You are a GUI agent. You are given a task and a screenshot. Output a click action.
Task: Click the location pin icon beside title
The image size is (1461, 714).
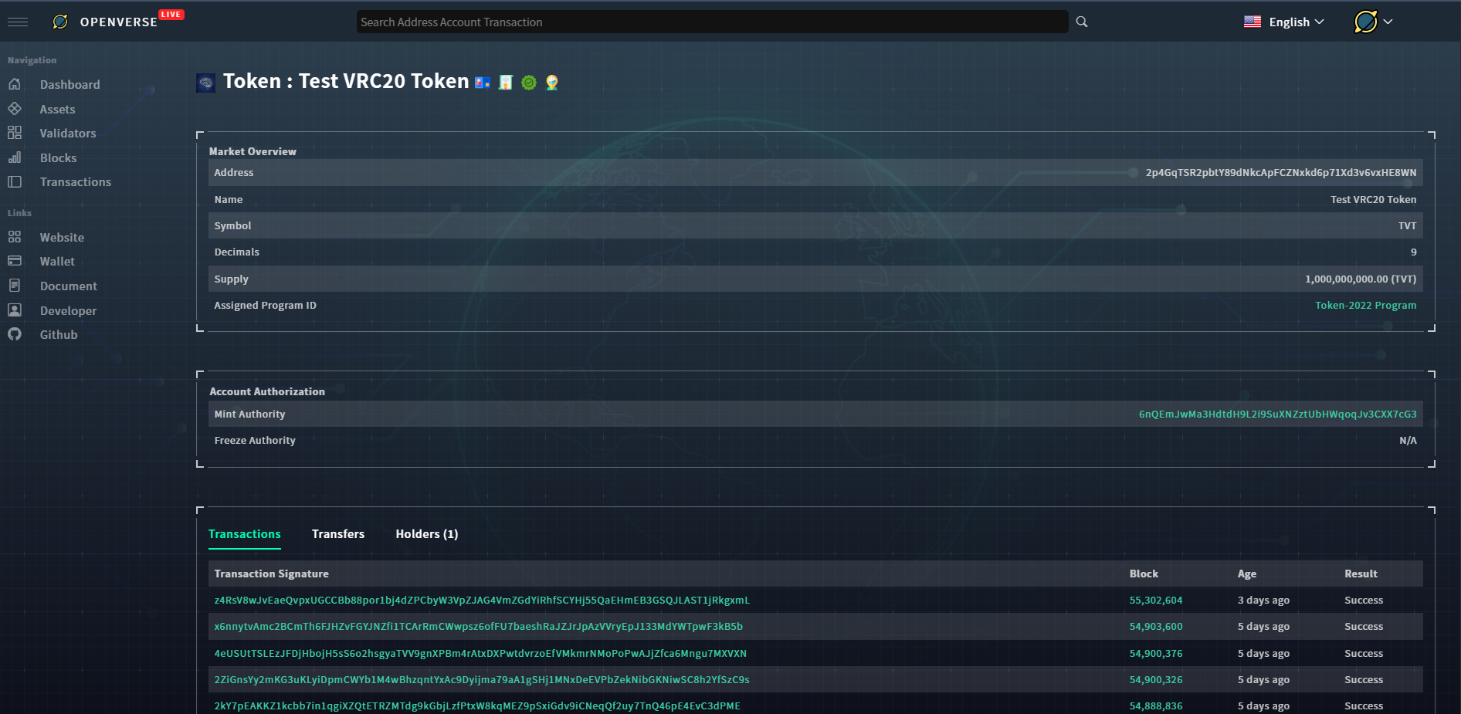(552, 83)
